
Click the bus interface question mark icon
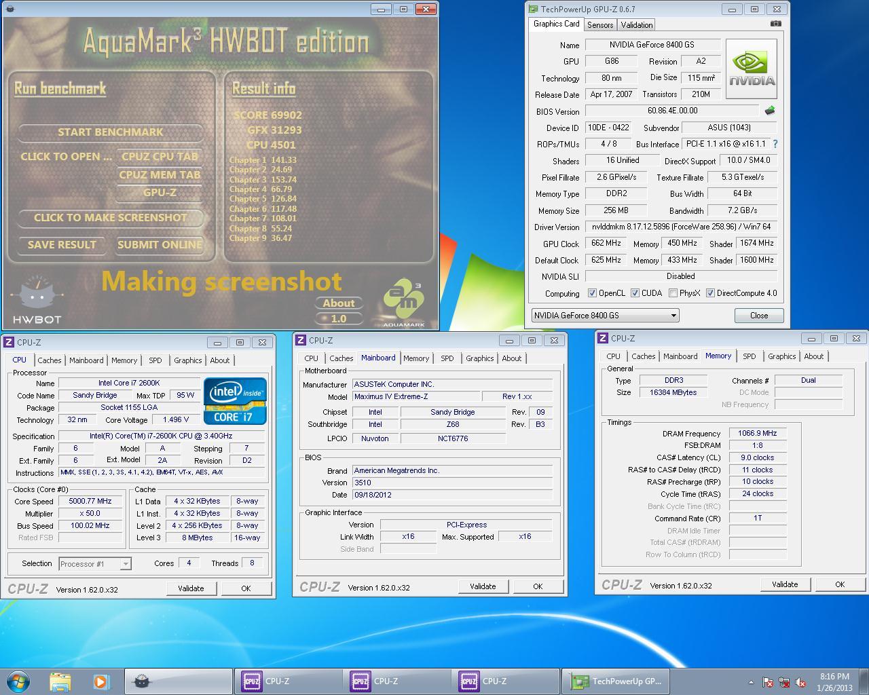tap(775, 144)
